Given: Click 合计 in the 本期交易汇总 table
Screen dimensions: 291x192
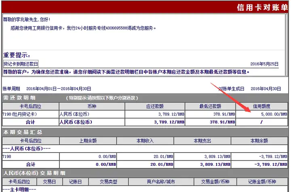Looking at the screenshot, I should 31,165.
